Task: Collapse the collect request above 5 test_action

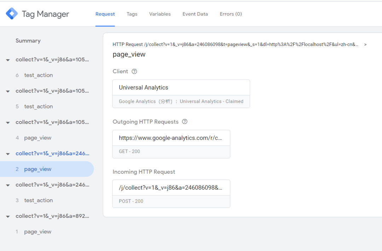Action: point(8,91)
